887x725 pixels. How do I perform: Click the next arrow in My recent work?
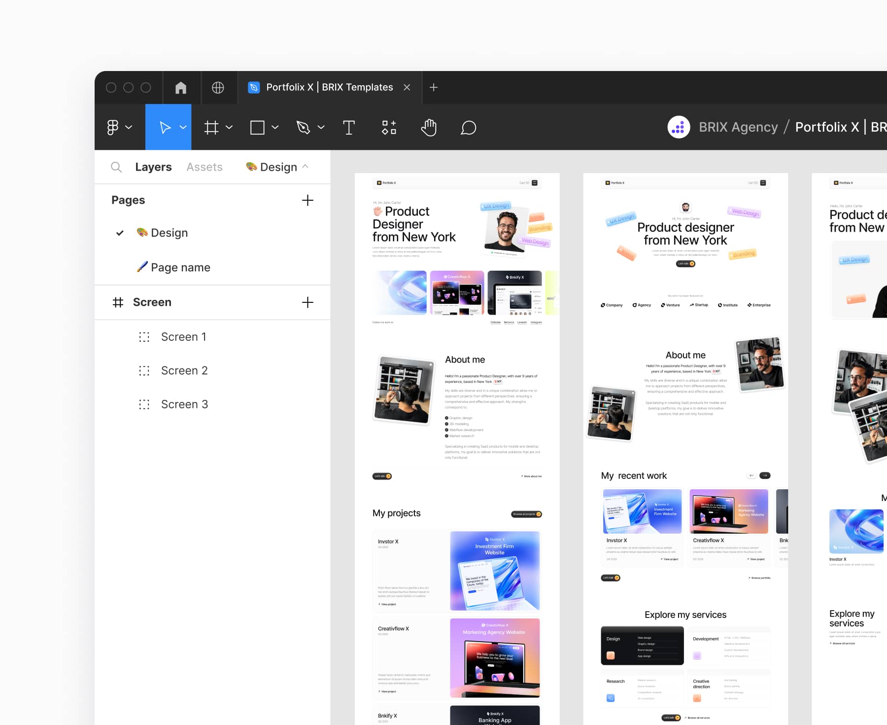click(765, 475)
